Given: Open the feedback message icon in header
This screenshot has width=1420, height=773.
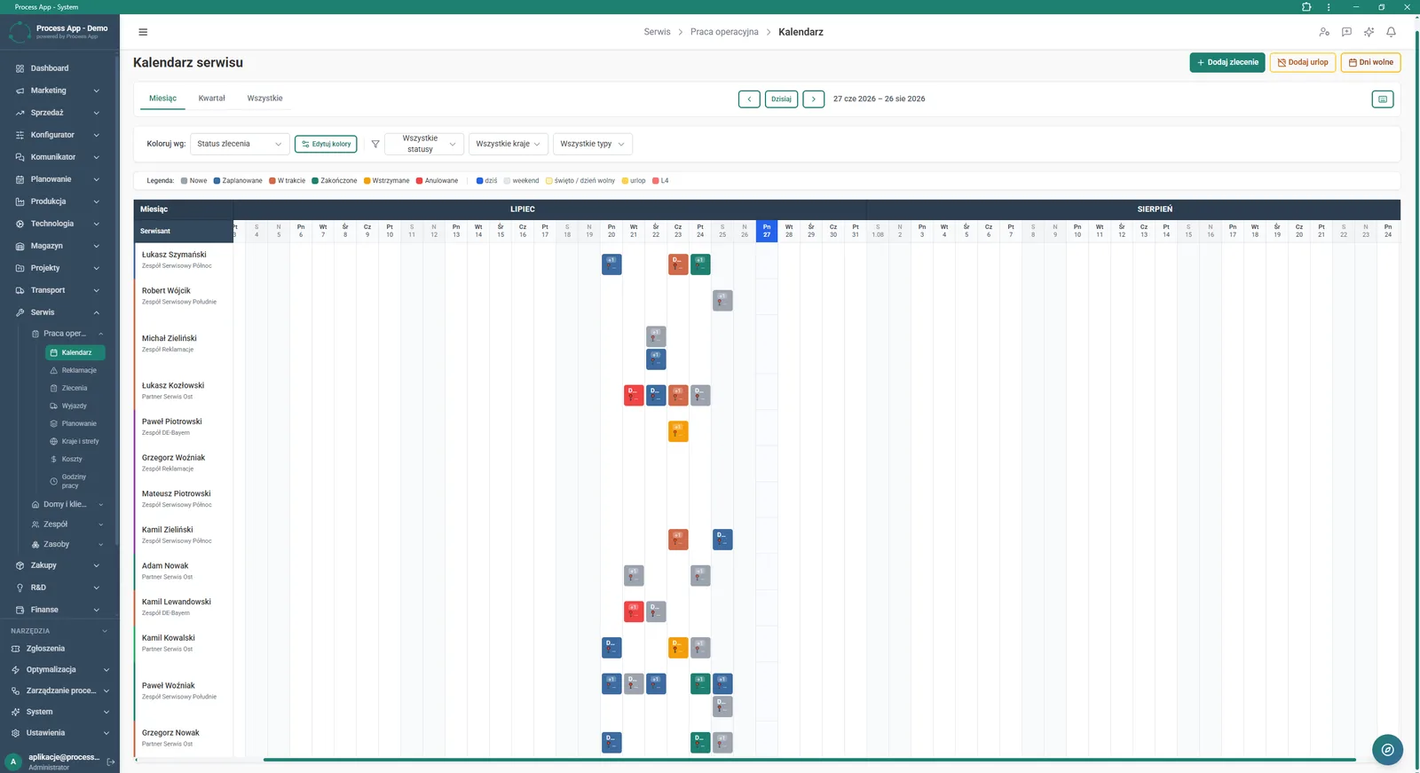Looking at the screenshot, I should [x=1346, y=32].
